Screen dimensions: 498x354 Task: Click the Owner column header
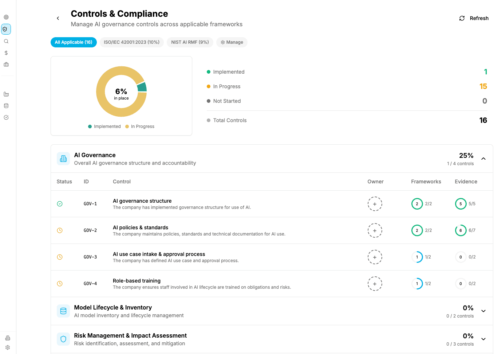pyautogui.click(x=375, y=182)
